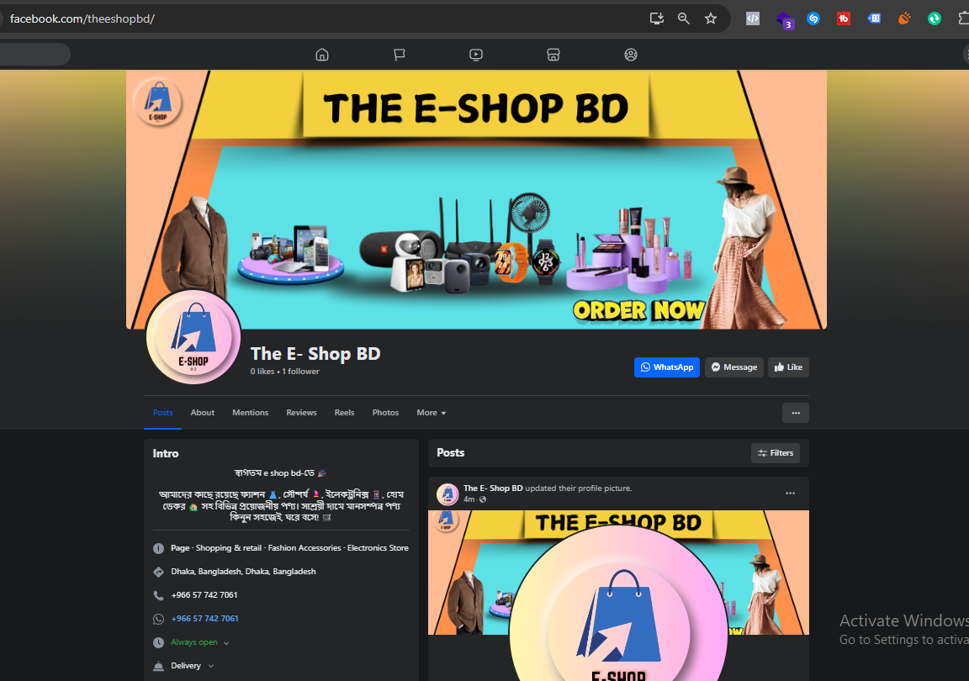Open the Groups icon in navigation
969x681 pixels.
pyautogui.click(x=631, y=55)
